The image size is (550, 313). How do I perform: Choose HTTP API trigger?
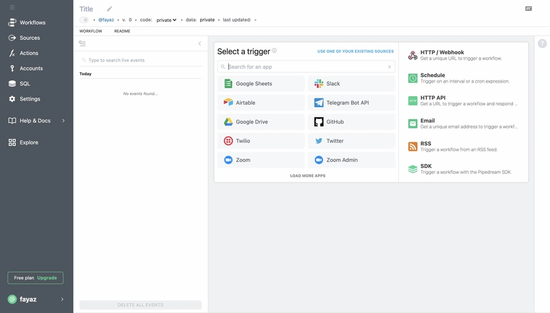(x=463, y=100)
